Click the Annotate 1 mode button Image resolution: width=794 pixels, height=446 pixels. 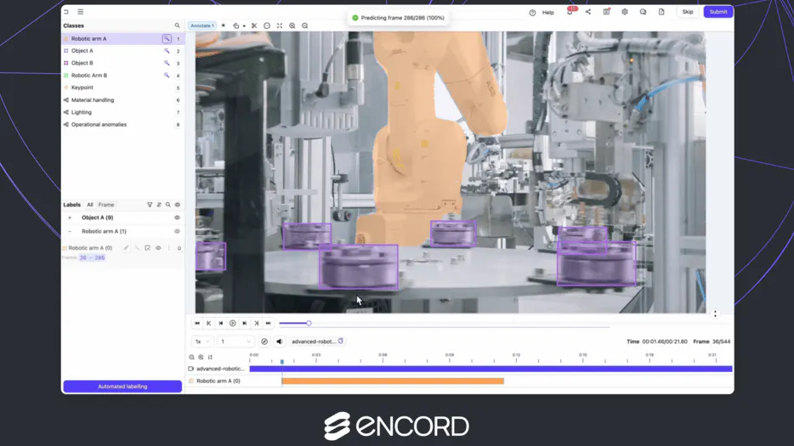click(202, 25)
